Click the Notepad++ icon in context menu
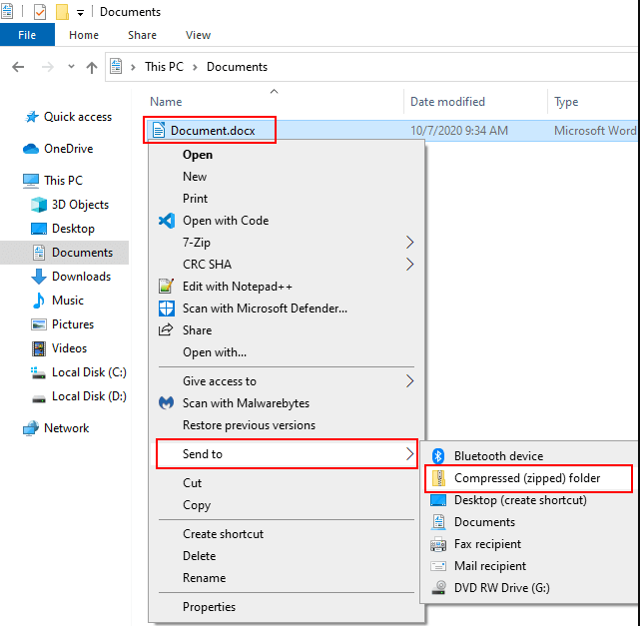This screenshot has height=626, width=640. pos(167,287)
